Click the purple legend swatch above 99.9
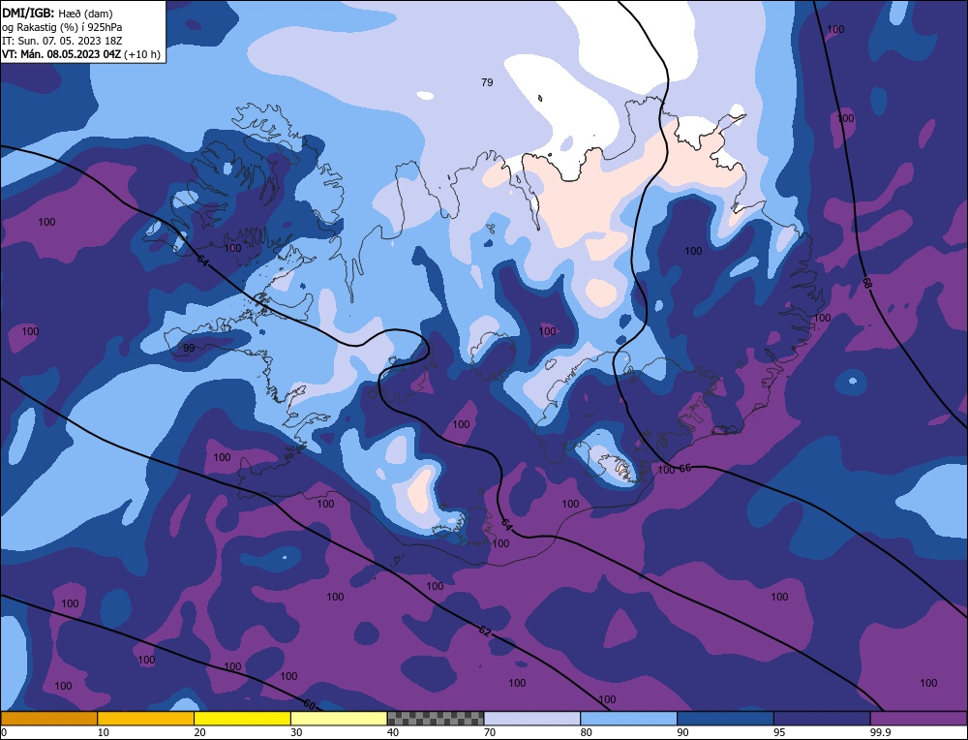 (919, 719)
